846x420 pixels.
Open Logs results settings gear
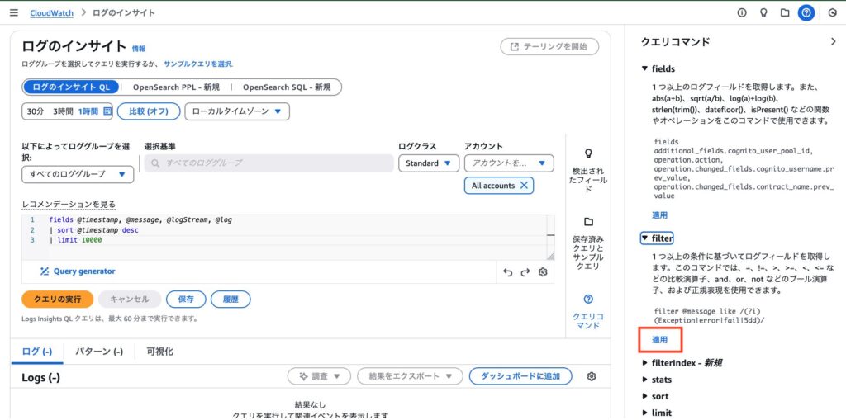pyautogui.click(x=592, y=376)
